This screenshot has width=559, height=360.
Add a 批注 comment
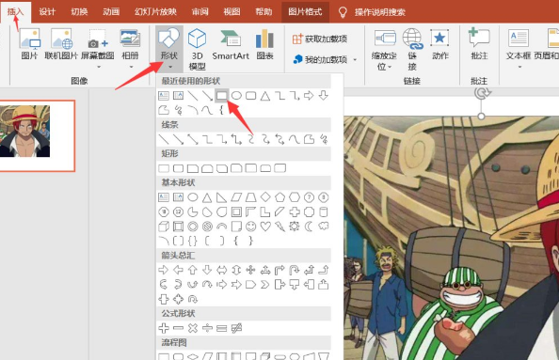tap(479, 43)
